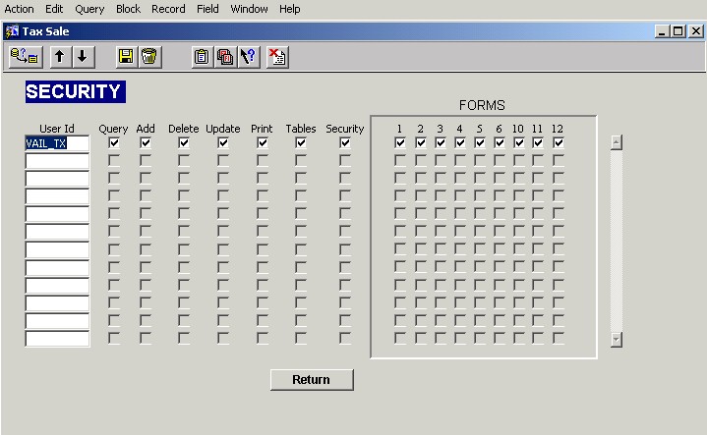Click the clipboard list toolbar icon
This screenshot has height=435, width=707.
pos(202,57)
